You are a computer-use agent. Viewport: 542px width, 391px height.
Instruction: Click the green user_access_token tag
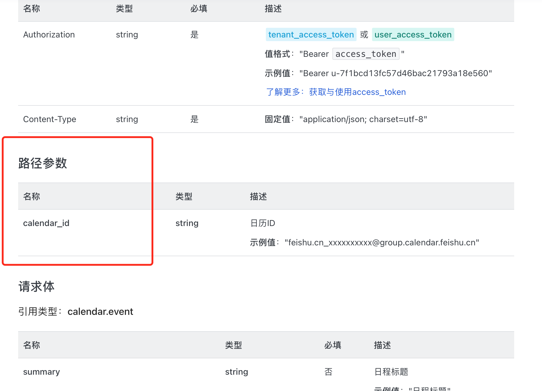pos(413,35)
